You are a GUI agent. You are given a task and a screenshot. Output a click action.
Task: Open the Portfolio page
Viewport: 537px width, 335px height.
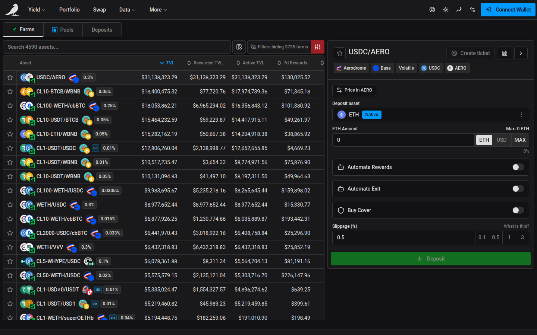click(69, 10)
